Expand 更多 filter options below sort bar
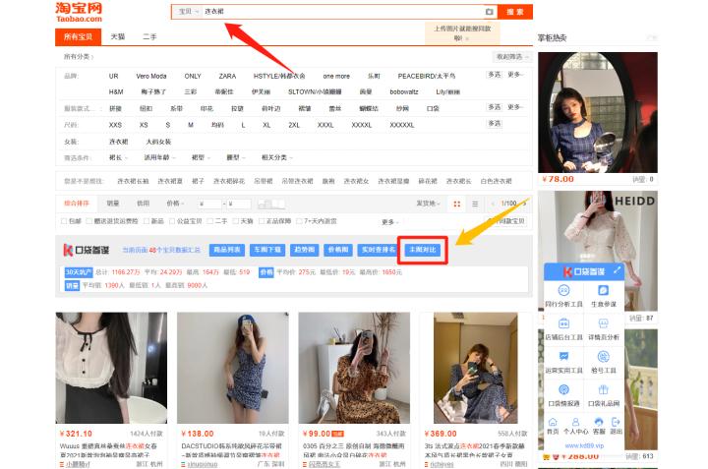Viewport: 708px width, 469px height. coord(390,222)
